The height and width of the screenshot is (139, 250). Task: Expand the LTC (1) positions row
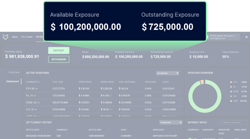pyautogui.click(x=36, y=110)
